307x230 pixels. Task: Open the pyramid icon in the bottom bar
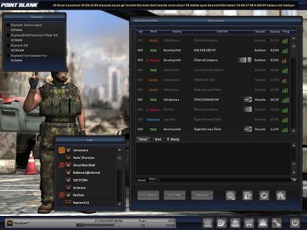[235, 223]
